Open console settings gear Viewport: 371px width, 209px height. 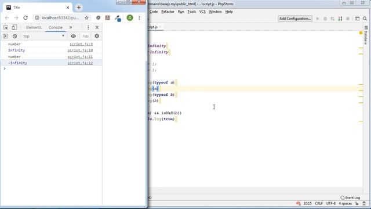coord(97,36)
